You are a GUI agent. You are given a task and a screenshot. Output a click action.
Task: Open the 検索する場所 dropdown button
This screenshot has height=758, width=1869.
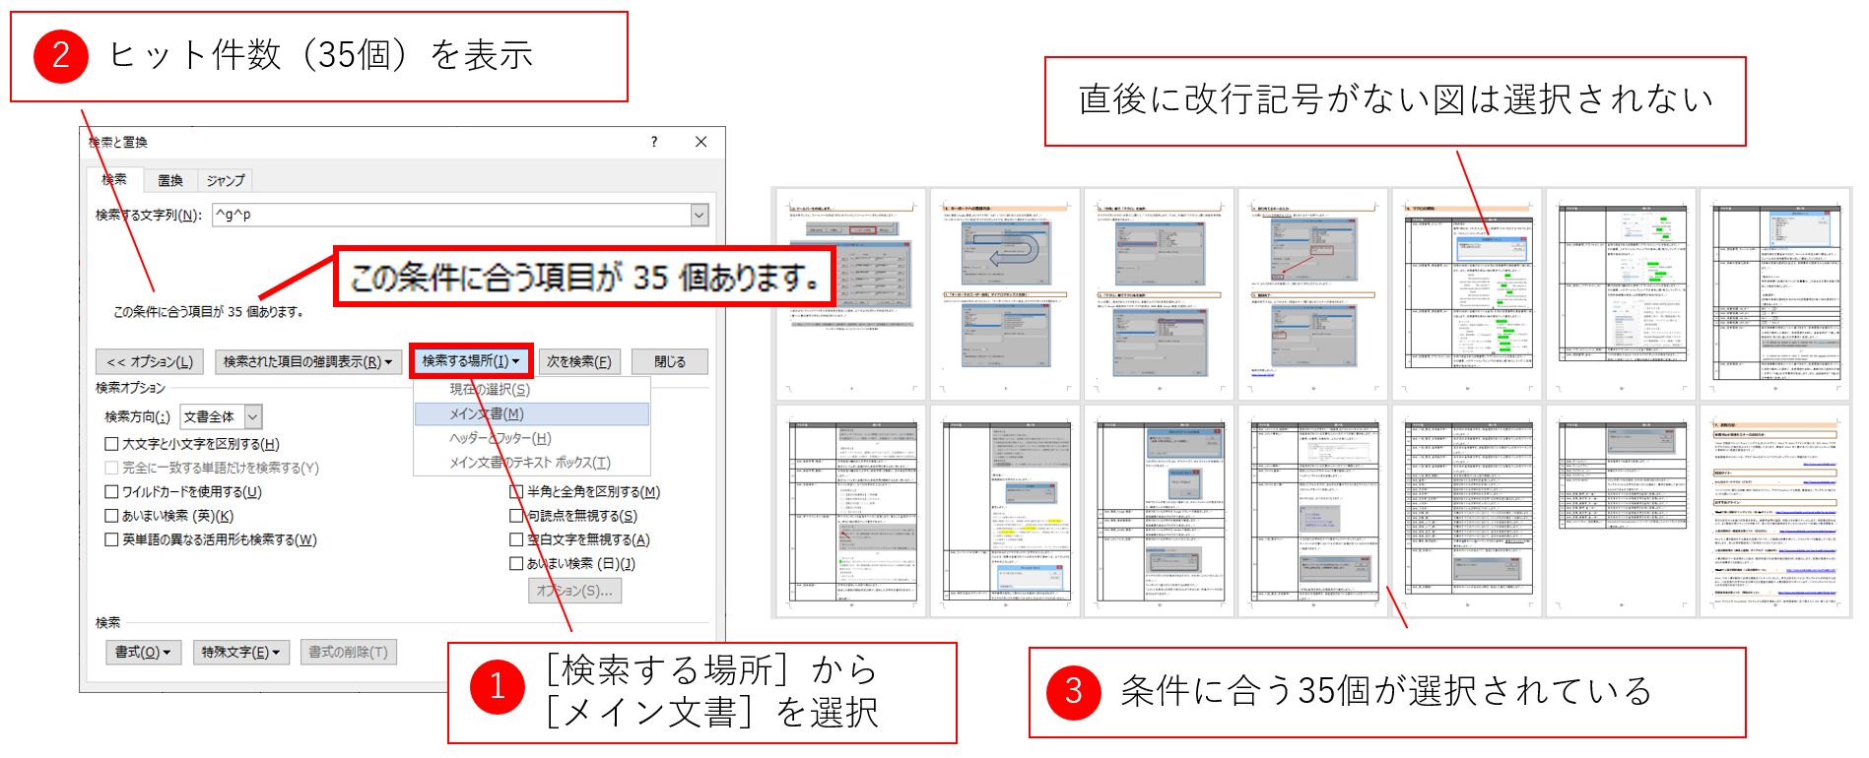tap(470, 361)
